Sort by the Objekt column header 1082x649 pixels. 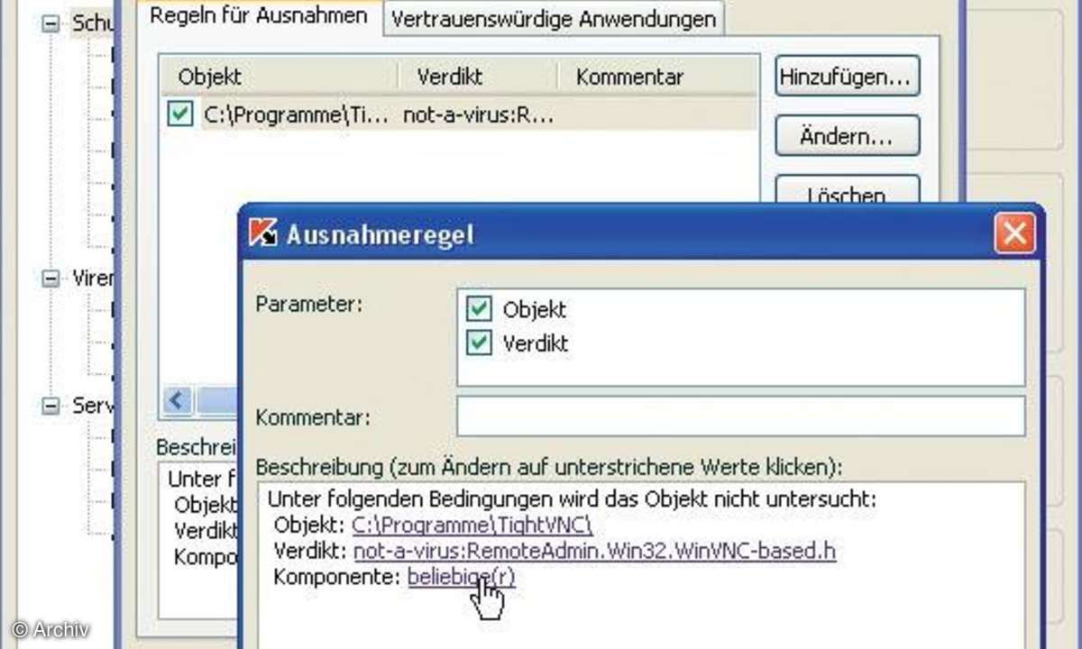[280, 77]
